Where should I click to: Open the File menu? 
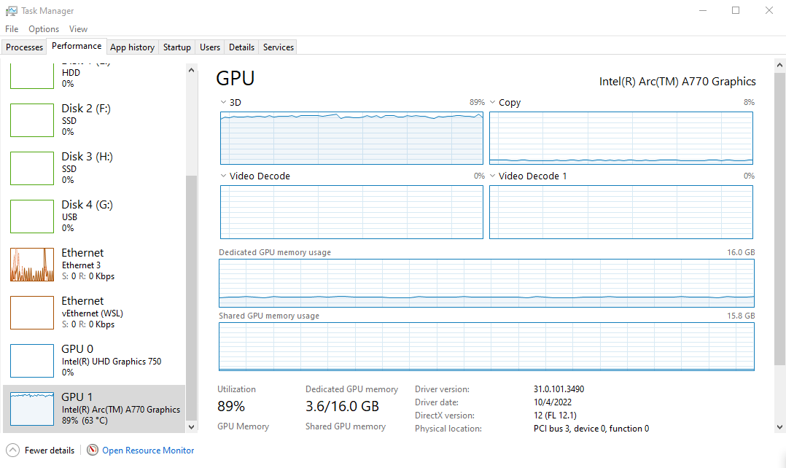click(x=12, y=29)
